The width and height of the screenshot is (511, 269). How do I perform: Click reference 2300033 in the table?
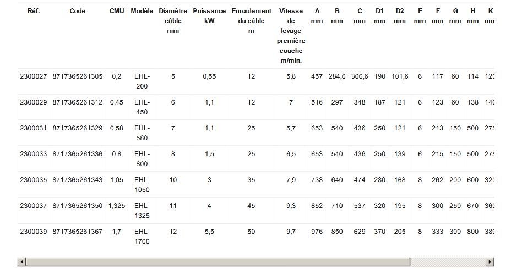pos(34,154)
